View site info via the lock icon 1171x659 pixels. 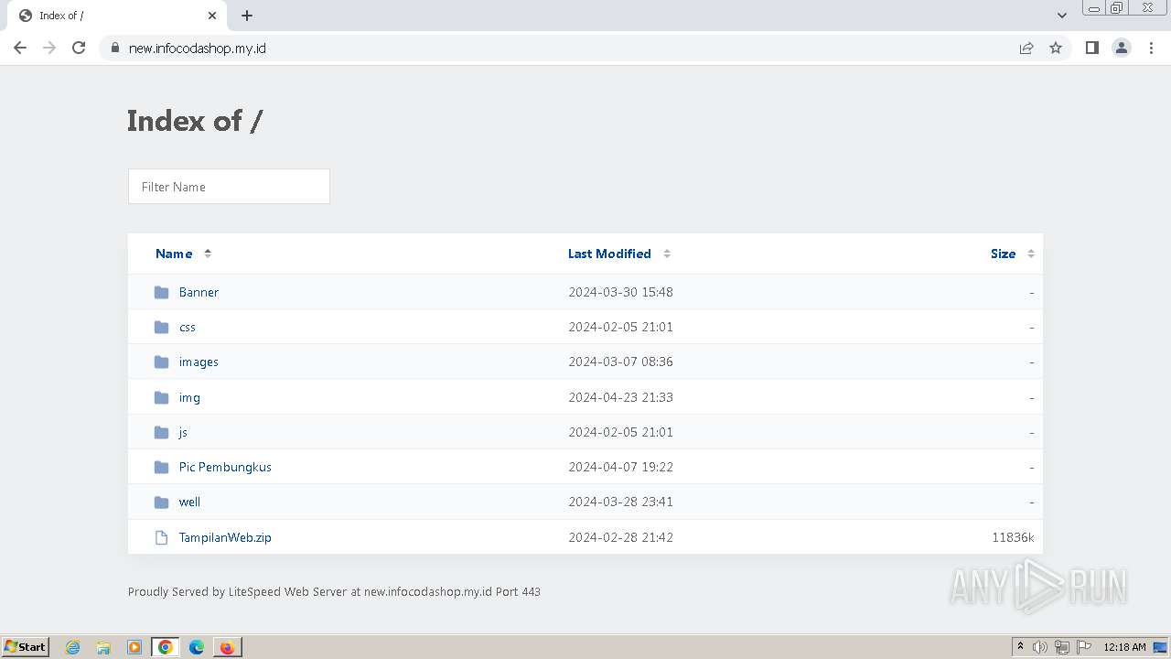tap(114, 48)
